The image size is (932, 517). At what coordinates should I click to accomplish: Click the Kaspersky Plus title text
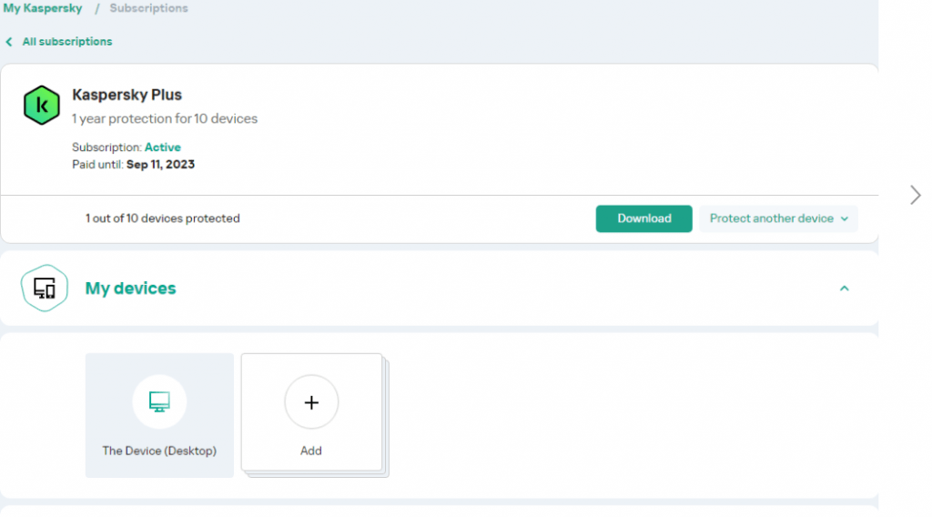click(127, 95)
